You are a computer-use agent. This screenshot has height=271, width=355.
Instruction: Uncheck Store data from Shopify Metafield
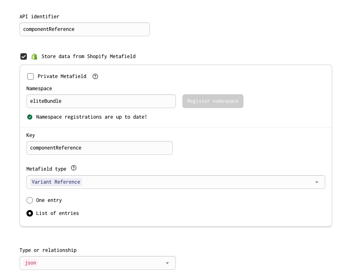tap(24, 56)
